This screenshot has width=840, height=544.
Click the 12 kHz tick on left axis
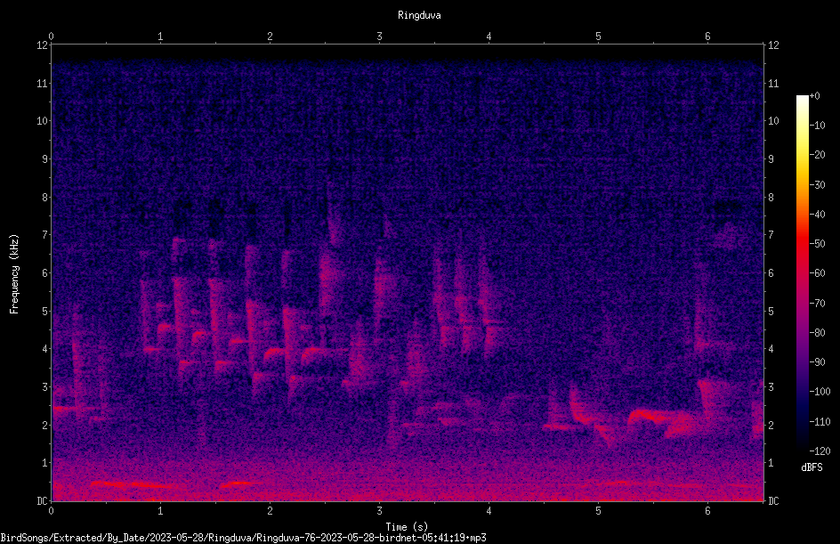43,45
